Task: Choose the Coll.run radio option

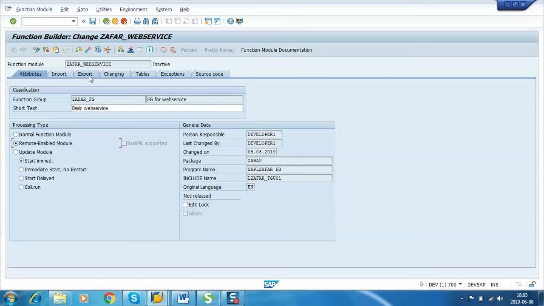Action: pos(21,187)
